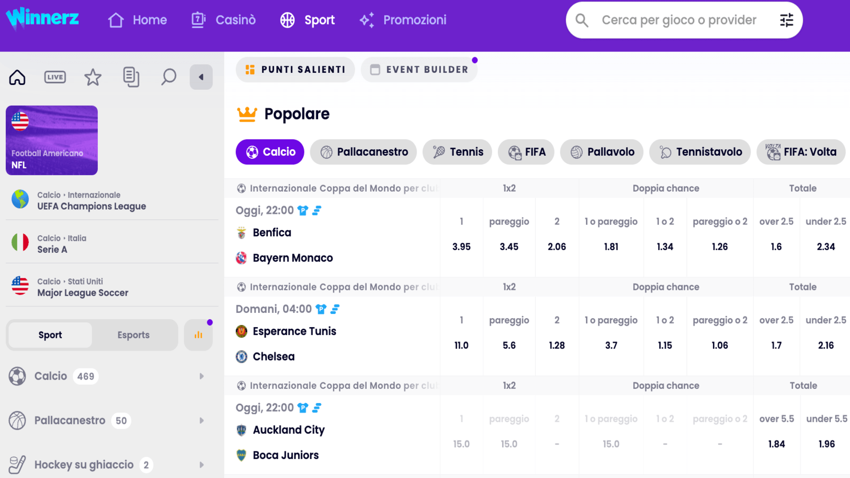This screenshot has height=478, width=850.
Task: Select the Pallavolo filter chip
Action: (602, 152)
